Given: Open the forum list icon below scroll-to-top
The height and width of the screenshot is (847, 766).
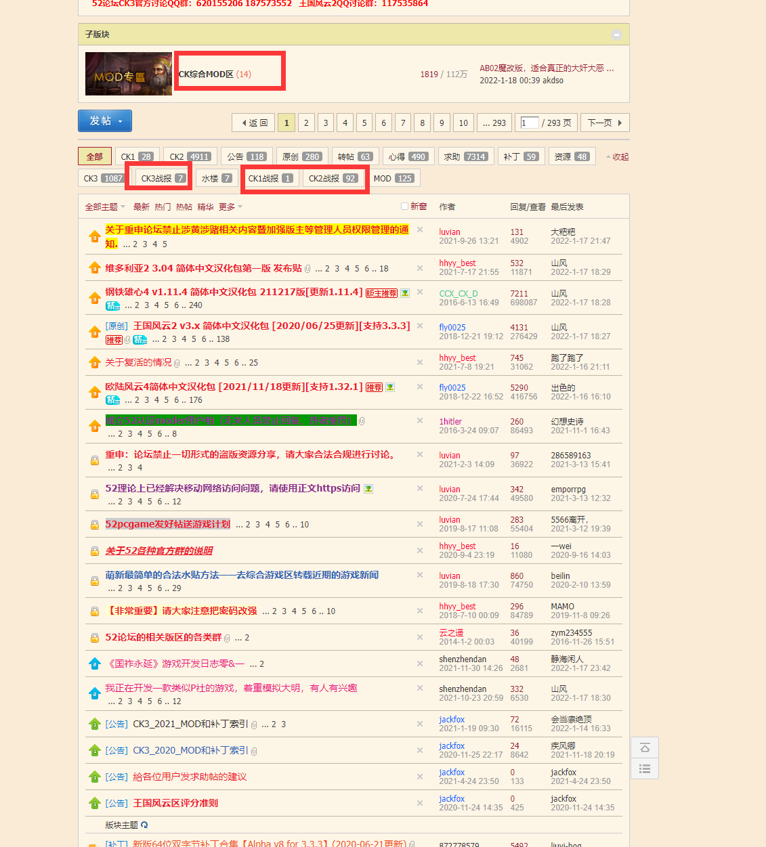Looking at the screenshot, I should pos(645,768).
